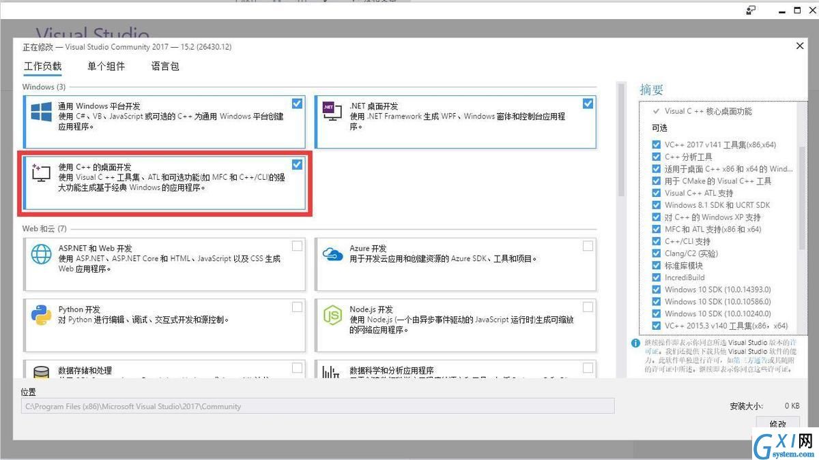Open the feedback icon in the title bar

(x=751, y=10)
